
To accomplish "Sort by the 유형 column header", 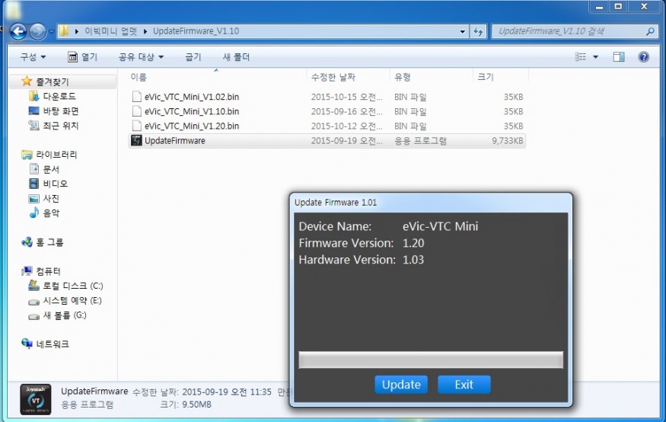I will click(x=402, y=77).
